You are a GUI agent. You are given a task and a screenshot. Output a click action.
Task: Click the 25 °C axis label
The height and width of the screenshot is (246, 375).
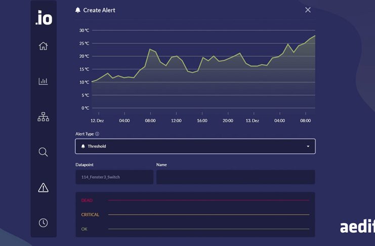(84, 44)
